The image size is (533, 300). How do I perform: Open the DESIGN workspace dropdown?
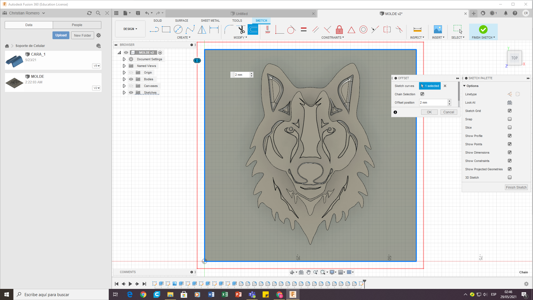130,29
